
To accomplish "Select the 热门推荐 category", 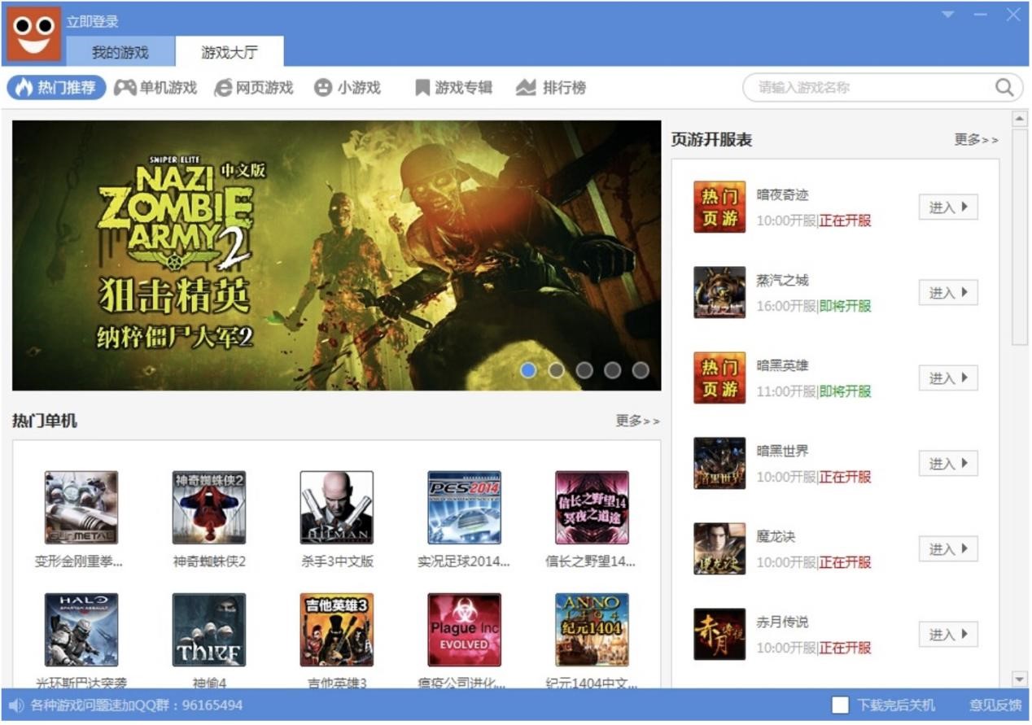I will click(x=57, y=87).
